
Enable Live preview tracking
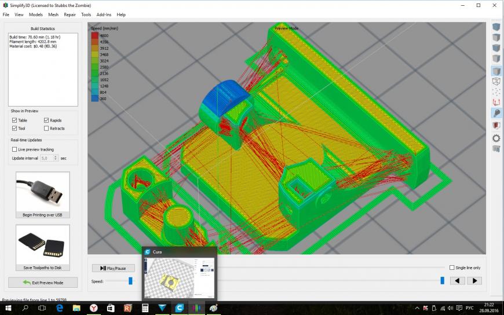coord(14,149)
